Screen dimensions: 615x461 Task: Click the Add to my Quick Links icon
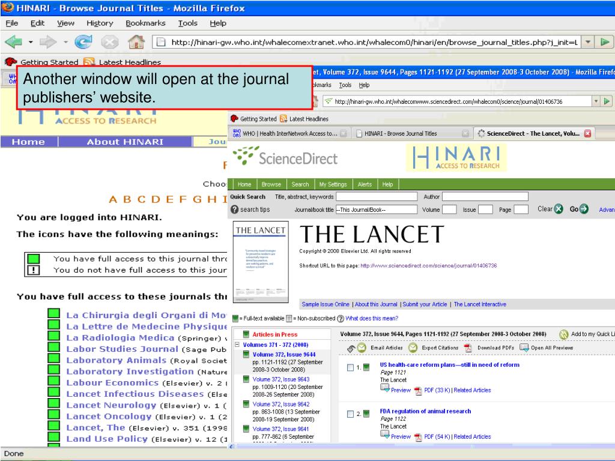tap(563, 334)
